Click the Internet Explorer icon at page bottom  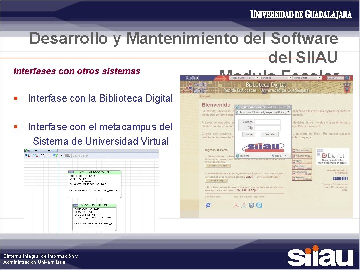pos(208,205)
